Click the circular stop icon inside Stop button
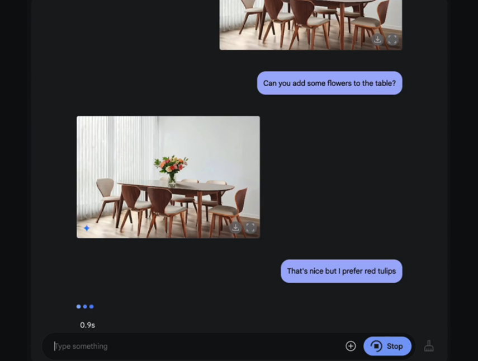Screen dimensions: 478x361 coord(376,346)
